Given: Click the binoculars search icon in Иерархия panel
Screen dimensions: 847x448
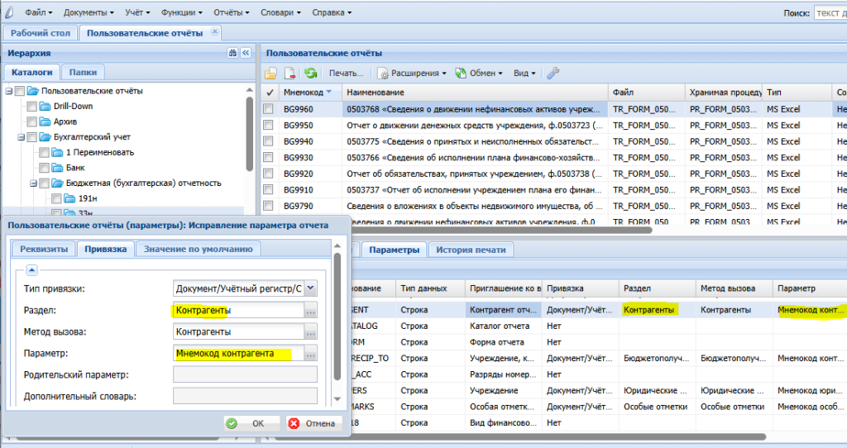Looking at the screenshot, I should tap(232, 52).
